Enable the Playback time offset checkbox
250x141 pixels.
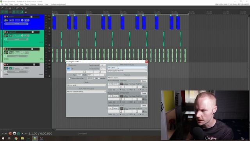70,78
